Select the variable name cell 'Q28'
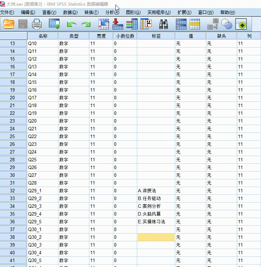The width and height of the screenshot is (261, 267). [x=43, y=183]
